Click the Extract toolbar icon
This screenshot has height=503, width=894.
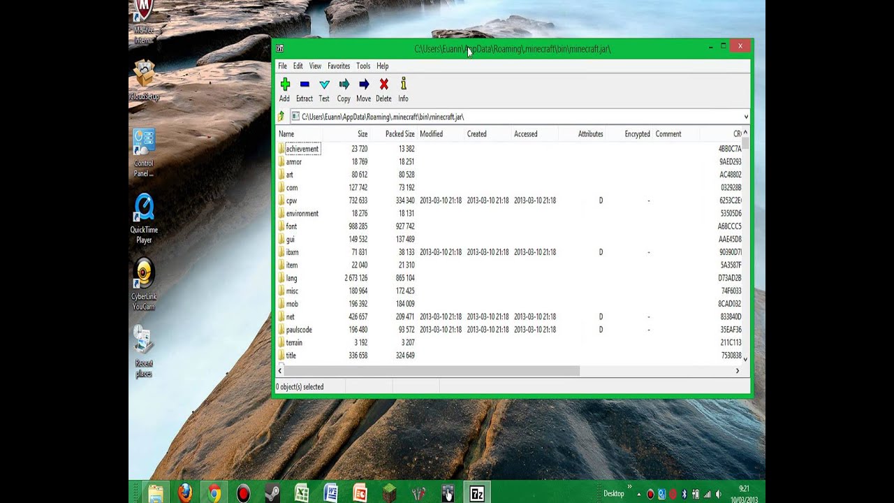[305, 85]
